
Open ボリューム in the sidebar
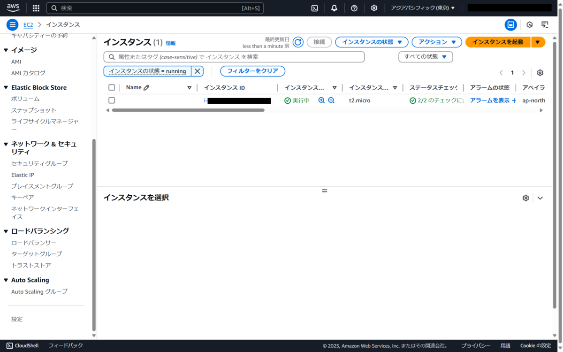(x=25, y=99)
